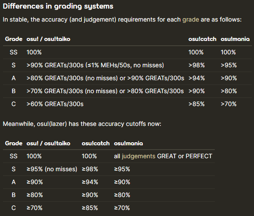
Task: Select the 'Differences in grading systems' heading
Action: tap(58, 6)
